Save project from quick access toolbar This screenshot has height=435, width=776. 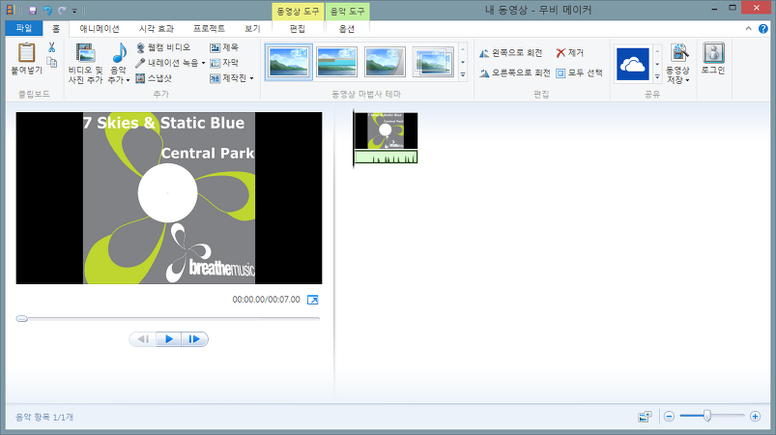(x=33, y=10)
